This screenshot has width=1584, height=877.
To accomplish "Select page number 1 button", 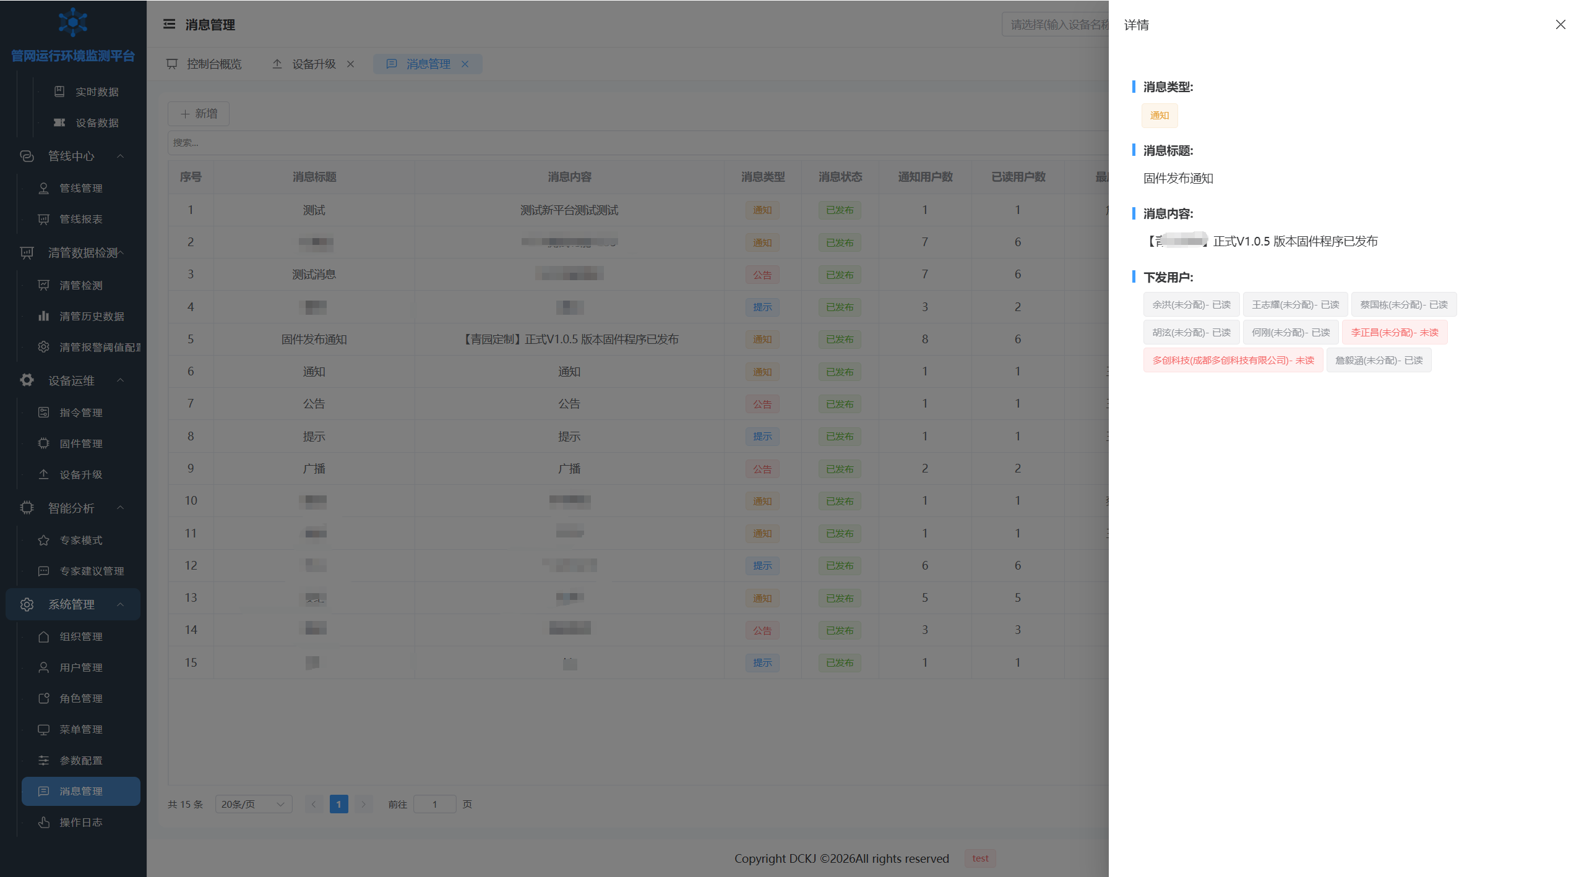I will point(339,804).
